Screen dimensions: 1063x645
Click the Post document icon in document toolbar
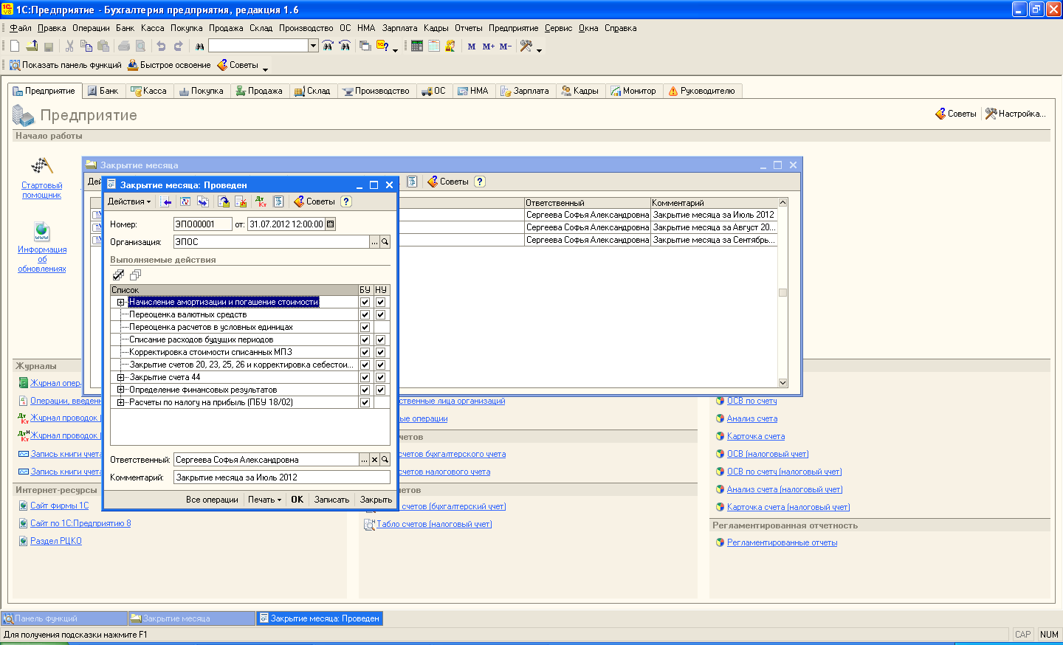click(x=223, y=201)
